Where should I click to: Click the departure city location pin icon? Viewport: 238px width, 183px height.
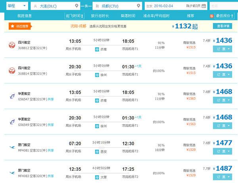77,6
